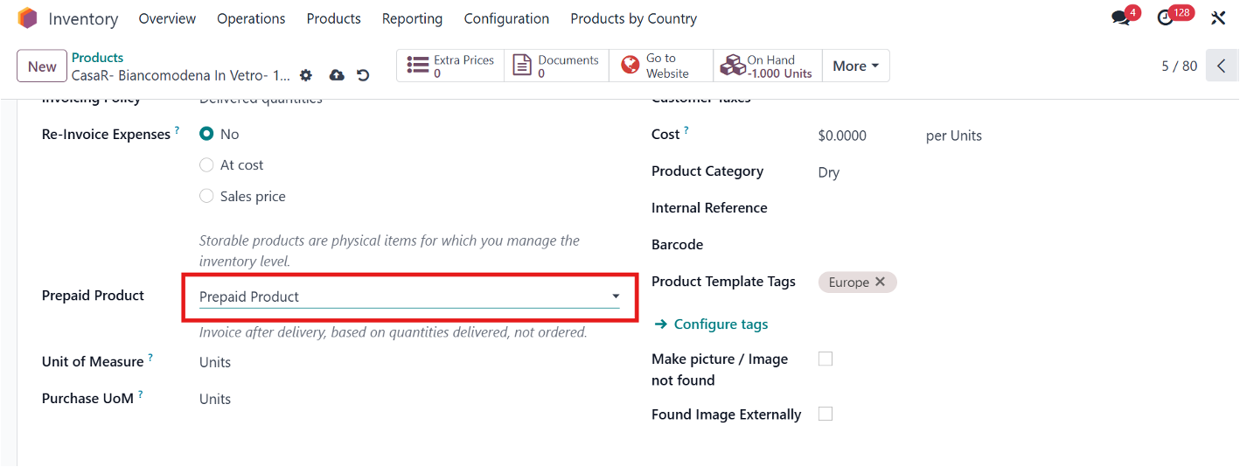This screenshot has height=467, width=1240.
Task: Click the Europe tag label
Action: (849, 282)
